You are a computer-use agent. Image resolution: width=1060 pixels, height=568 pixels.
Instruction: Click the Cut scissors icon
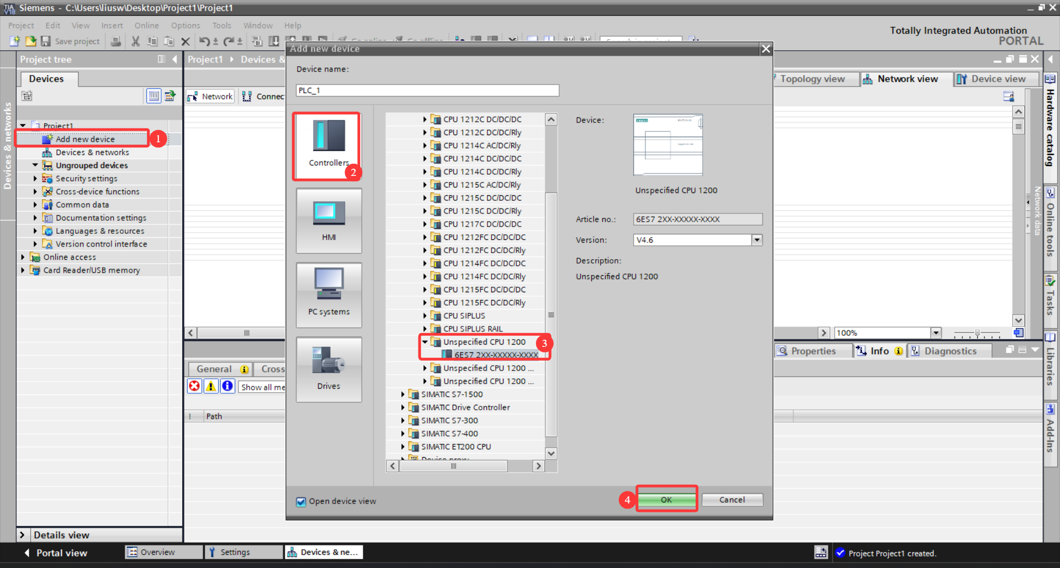(135, 41)
